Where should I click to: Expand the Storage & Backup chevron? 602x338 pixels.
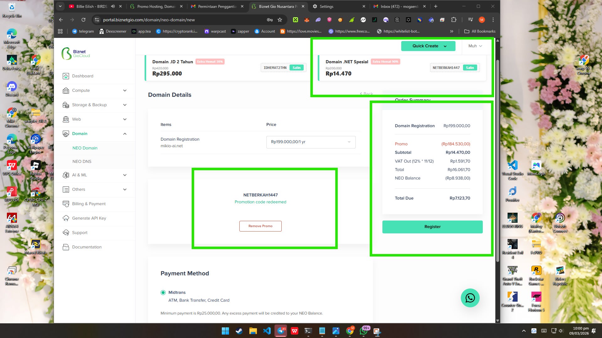125,105
